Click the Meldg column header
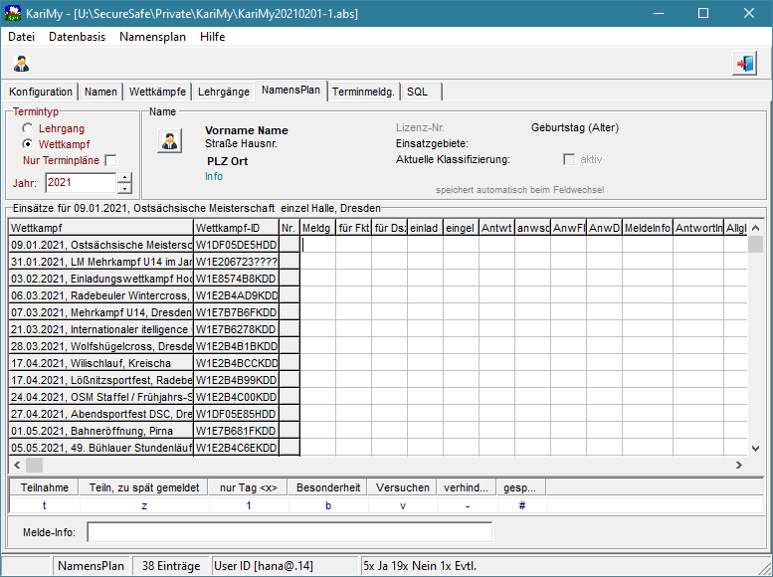 318,228
